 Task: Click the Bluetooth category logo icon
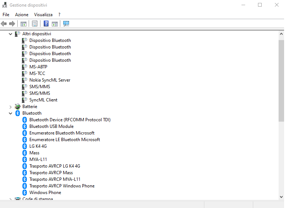click(18, 113)
